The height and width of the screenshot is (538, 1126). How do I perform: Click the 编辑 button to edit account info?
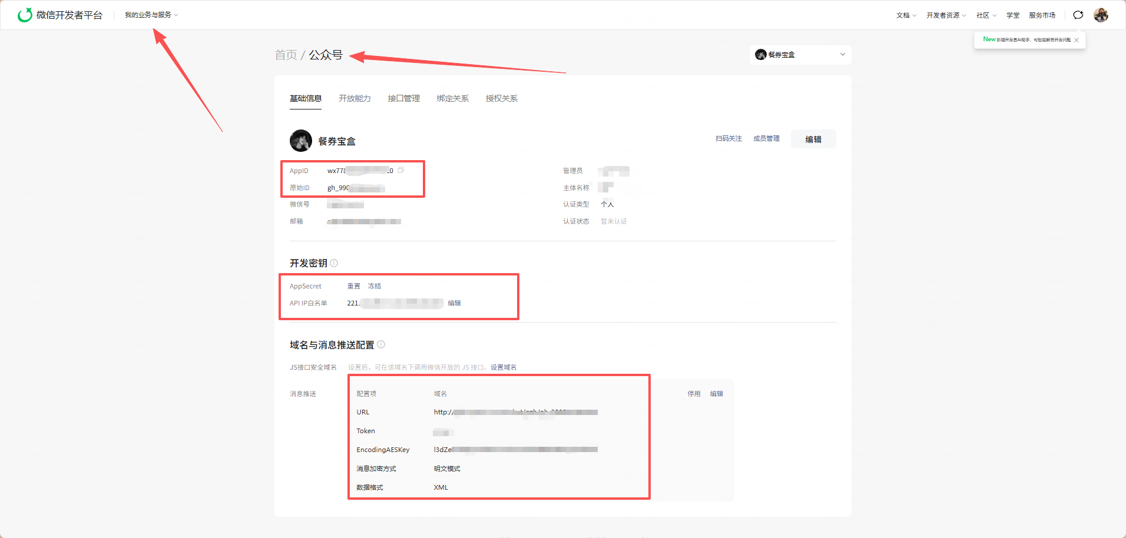(813, 139)
